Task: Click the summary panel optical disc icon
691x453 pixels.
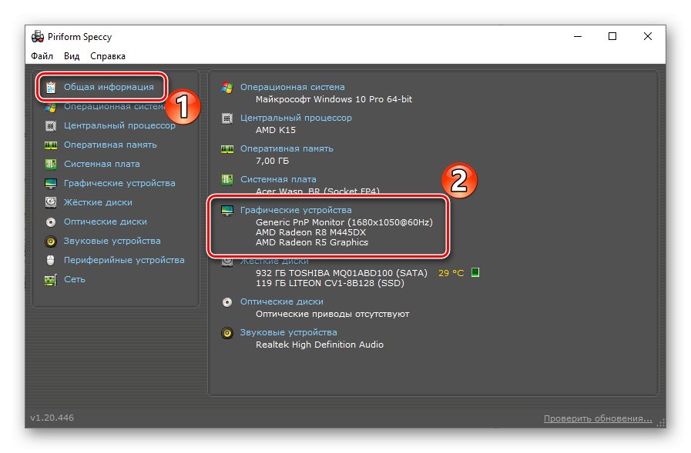Action: (x=227, y=302)
